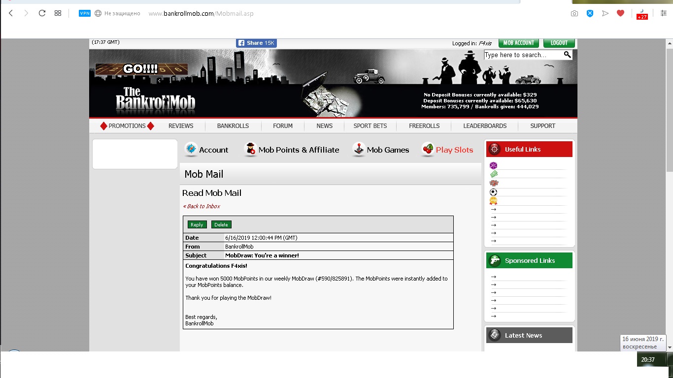The image size is (673, 378).
Task: Open the LEADERBOARDS menu item
Action: pos(485,126)
